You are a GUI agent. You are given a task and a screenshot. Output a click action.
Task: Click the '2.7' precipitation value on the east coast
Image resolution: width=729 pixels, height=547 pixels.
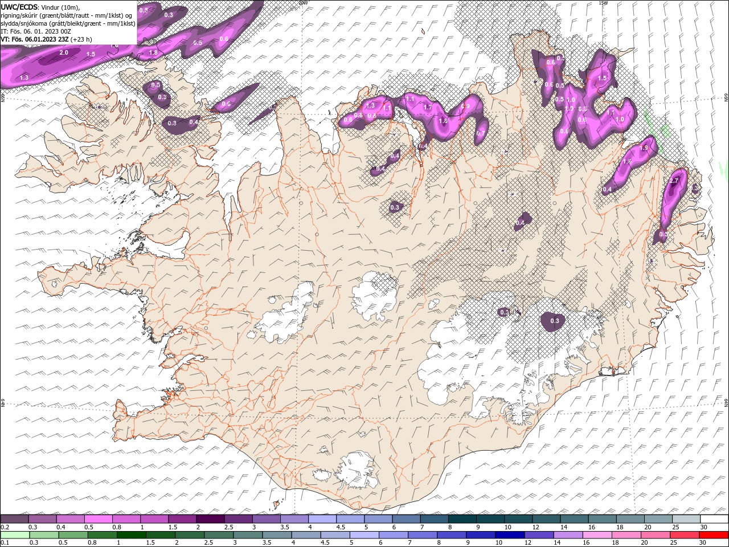point(674,181)
